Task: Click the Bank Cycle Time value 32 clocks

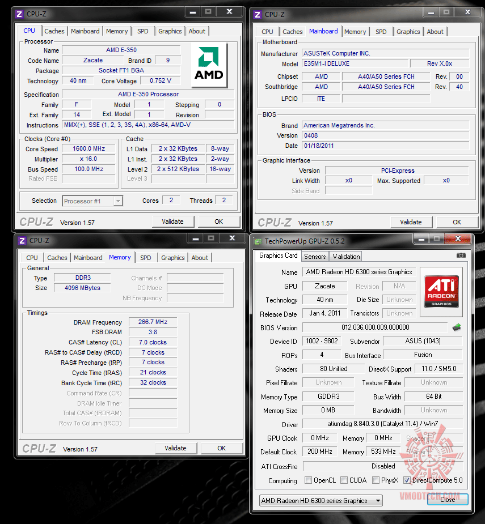Action: click(x=153, y=382)
